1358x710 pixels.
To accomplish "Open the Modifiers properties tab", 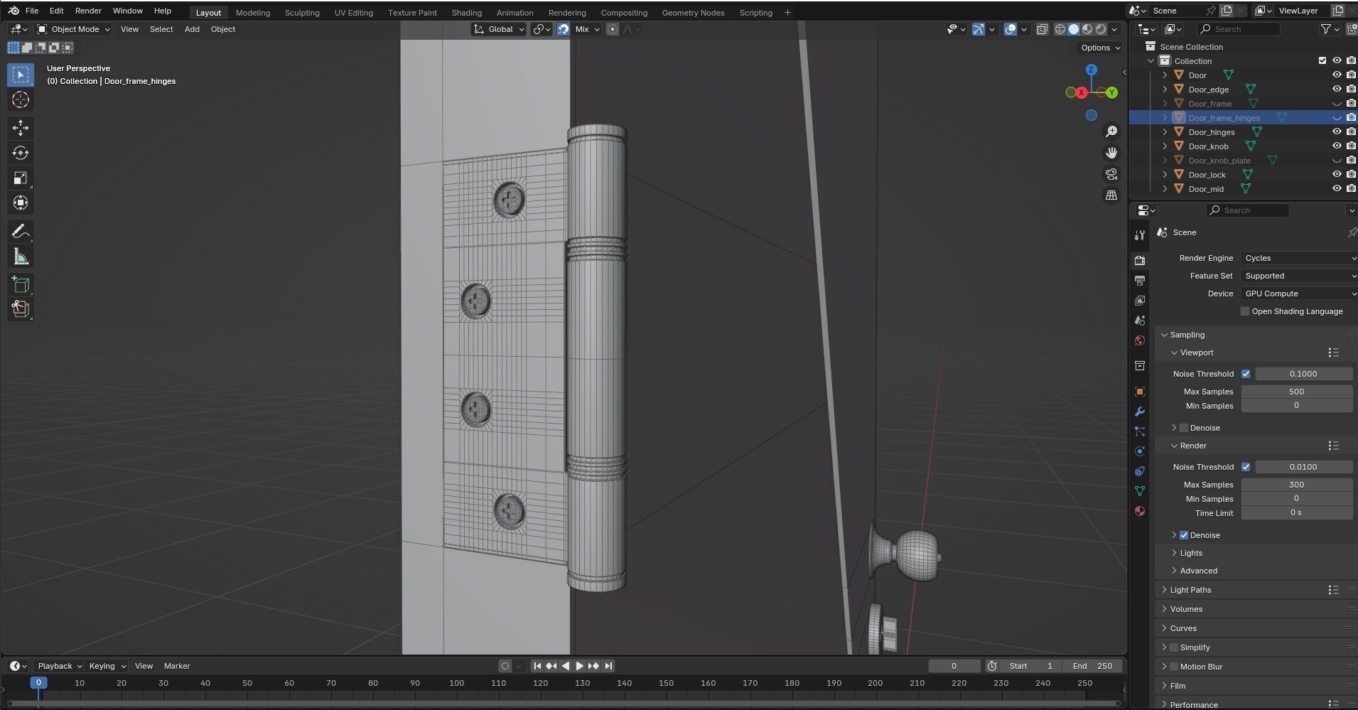I will [1140, 412].
